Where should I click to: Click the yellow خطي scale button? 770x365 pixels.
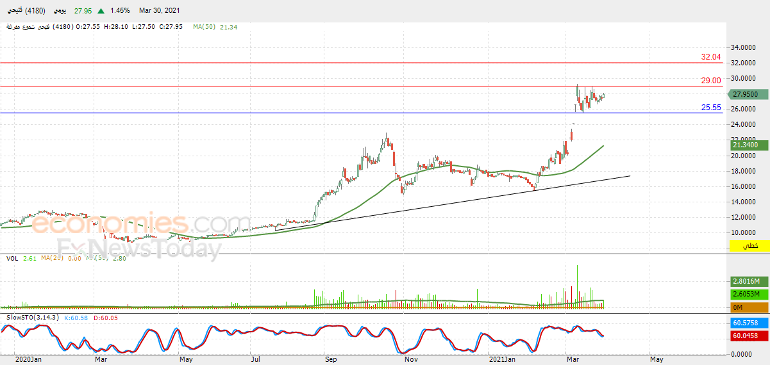point(749,246)
